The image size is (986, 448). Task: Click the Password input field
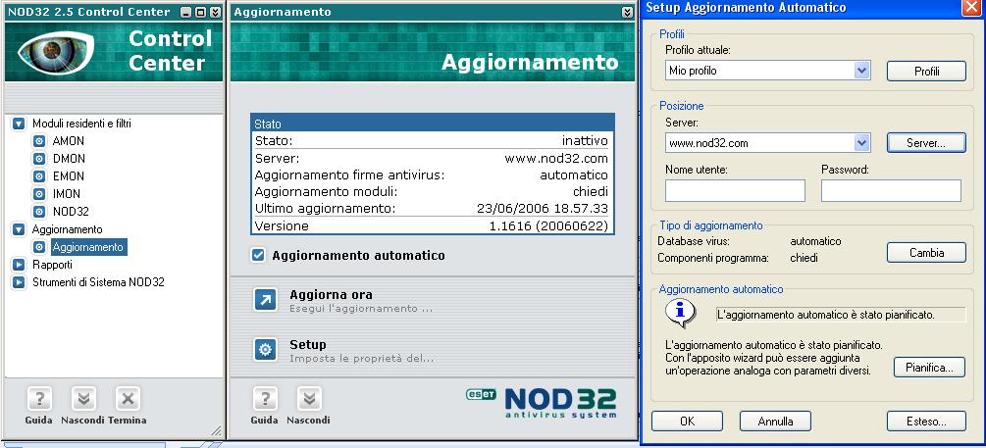coord(891,190)
